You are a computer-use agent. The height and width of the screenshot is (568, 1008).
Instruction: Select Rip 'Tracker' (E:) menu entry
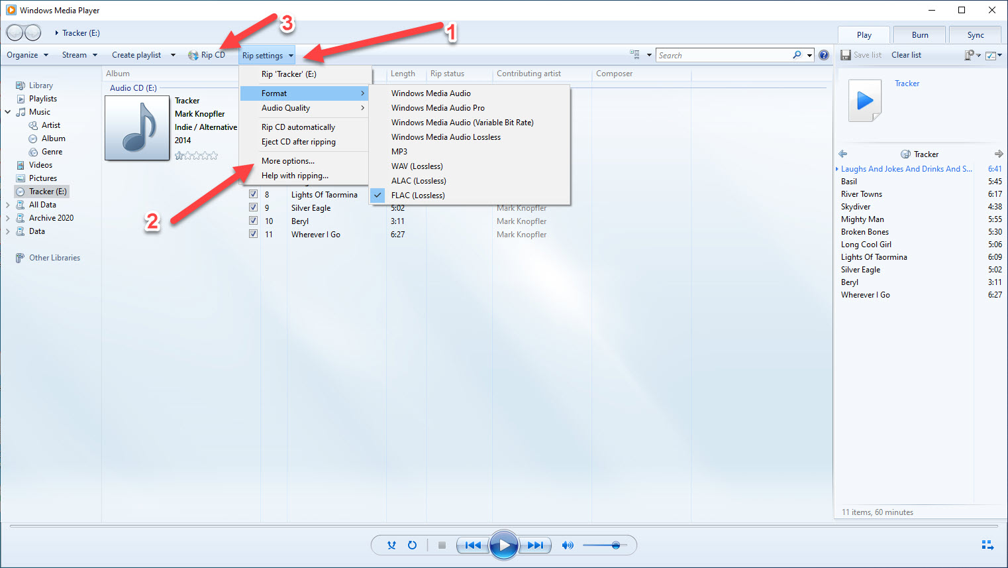(304, 74)
